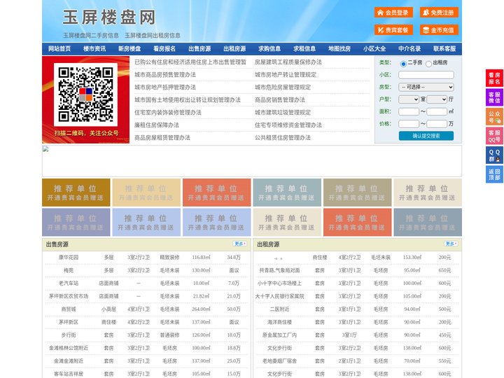504x378 pixels.
Task: Click the 公众号 orange sidebar icon
Action: tap(494, 117)
